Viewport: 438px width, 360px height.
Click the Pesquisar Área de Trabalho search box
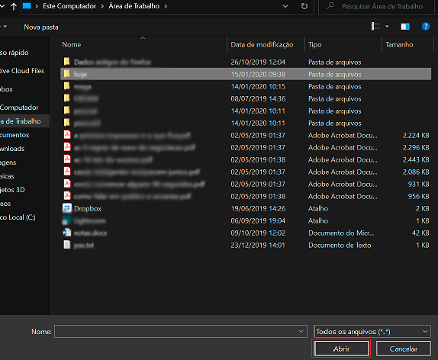378,6
